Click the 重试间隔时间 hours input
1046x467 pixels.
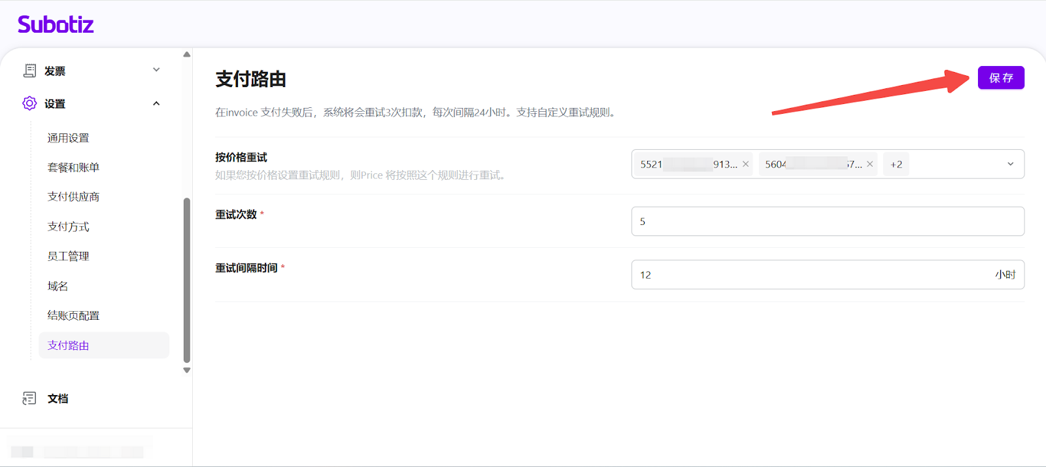click(811, 275)
